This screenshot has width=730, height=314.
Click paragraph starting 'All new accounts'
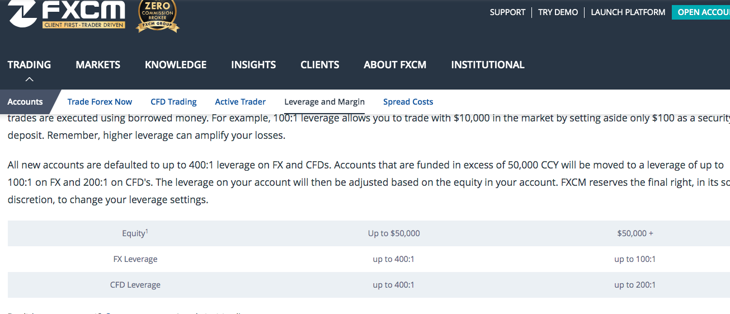[369, 182]
